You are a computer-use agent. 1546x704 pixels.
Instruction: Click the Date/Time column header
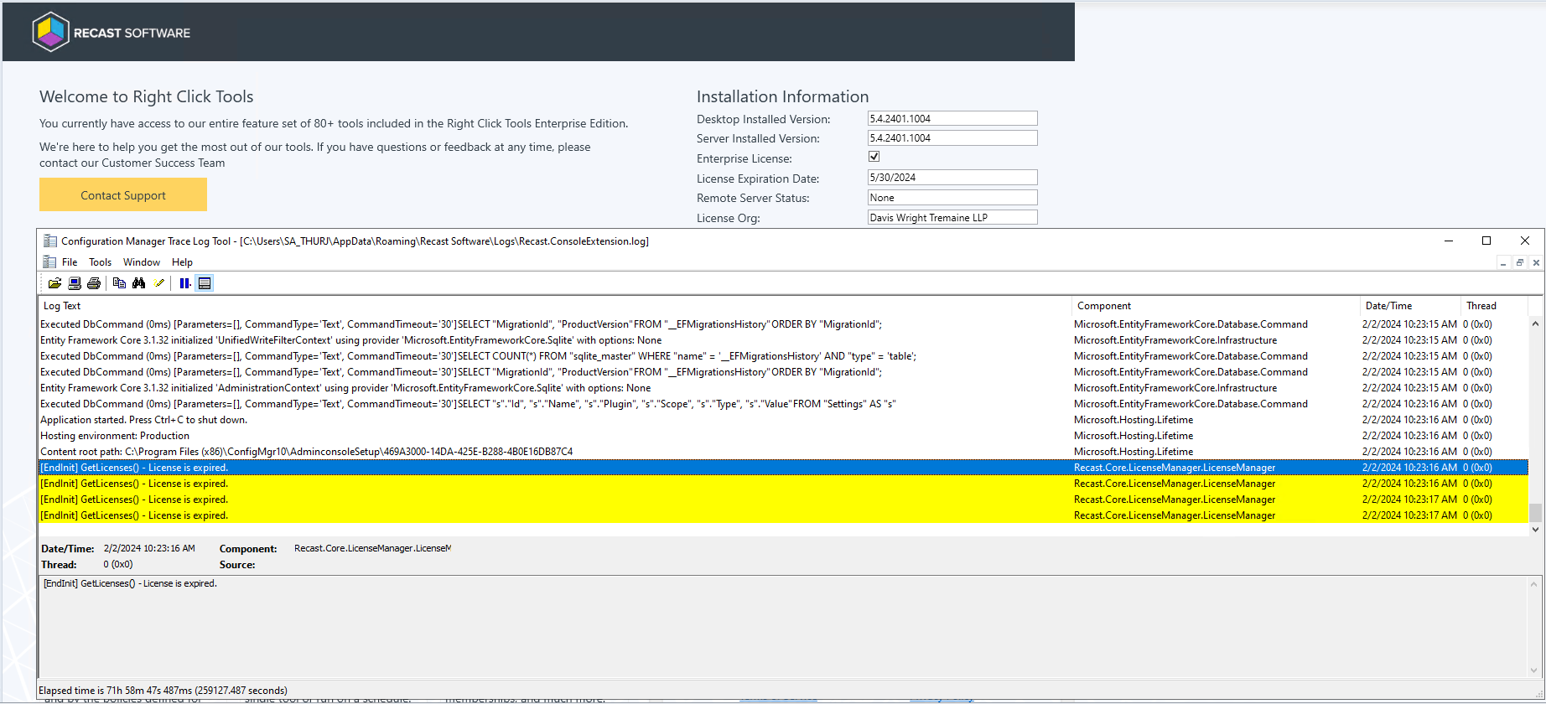coord(1409,306)
